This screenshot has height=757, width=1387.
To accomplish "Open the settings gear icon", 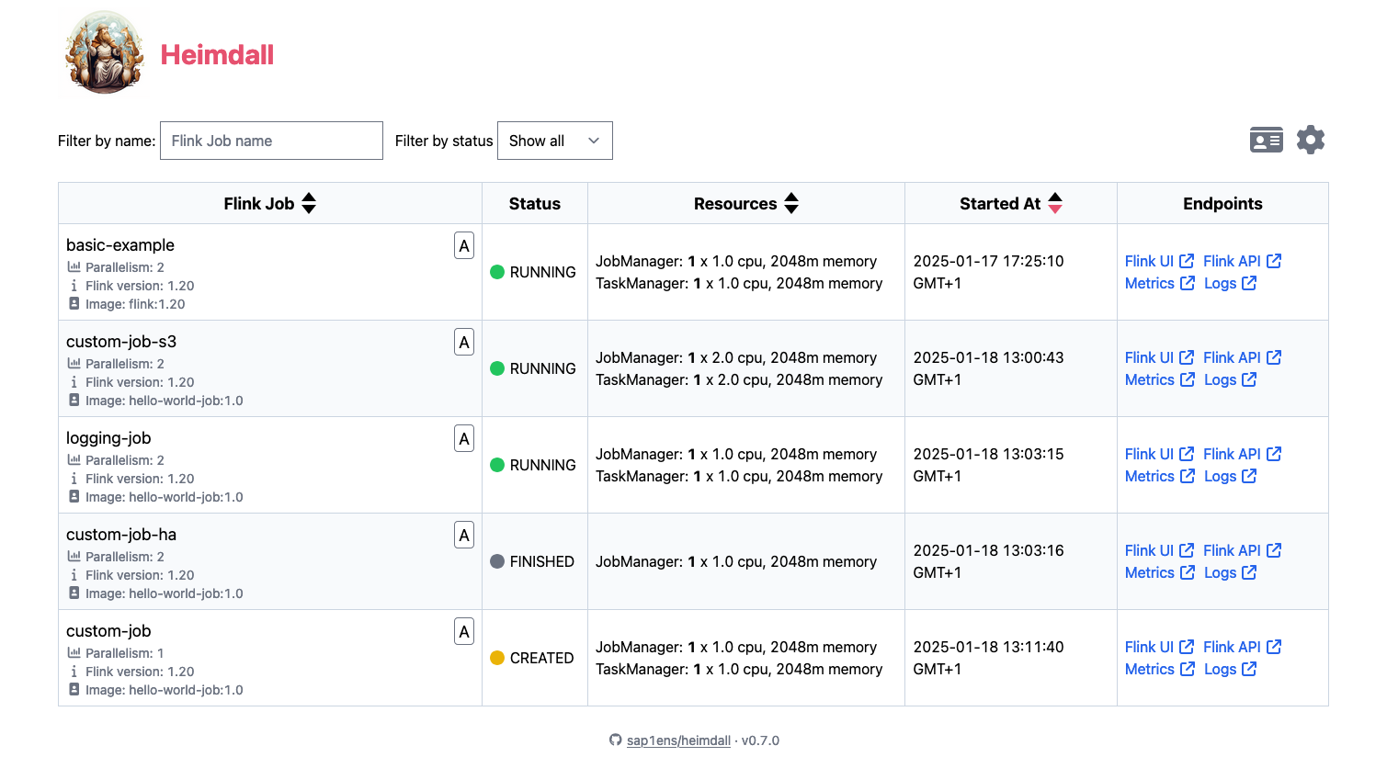I will click(1310, 139).
